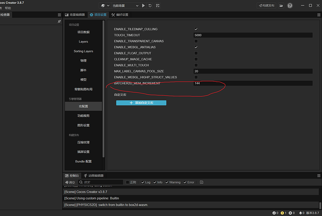Image resolution: width=322 pixels, height=216 pixels.
Task: Toggle the Warning filter checkbox
Action: coord(167,182)
